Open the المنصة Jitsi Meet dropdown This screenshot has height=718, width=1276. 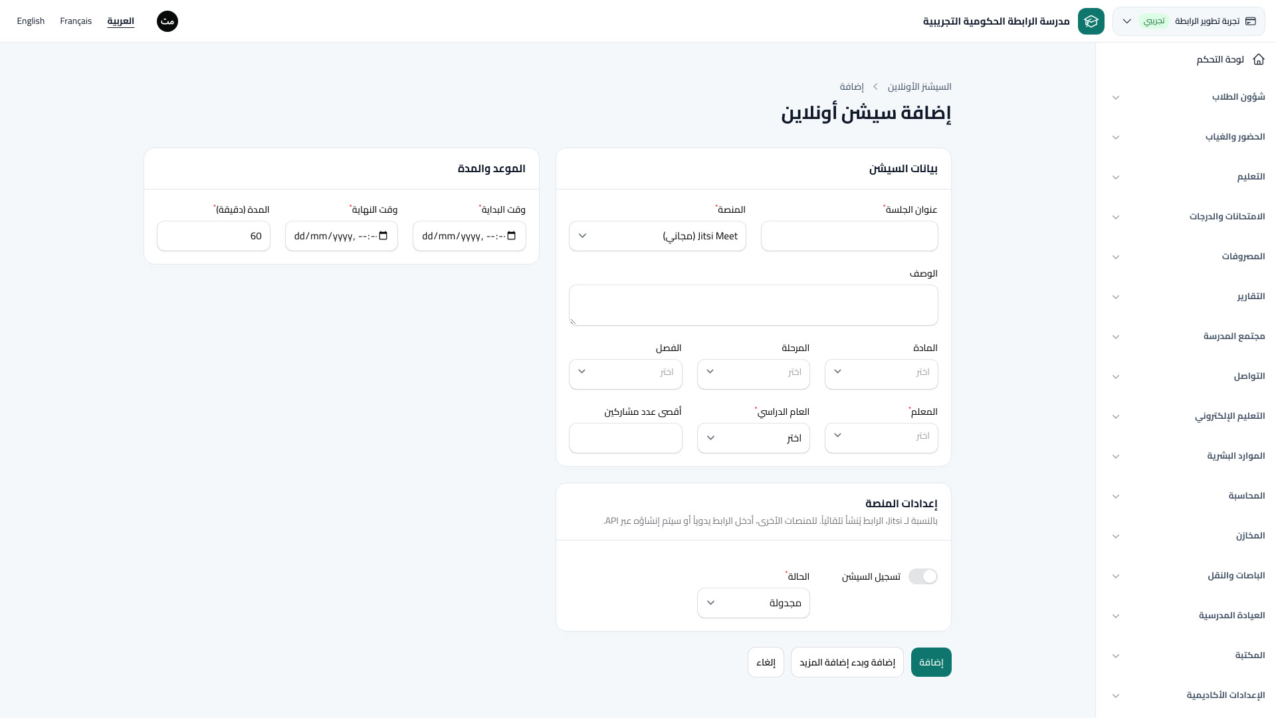pos(657,236)
